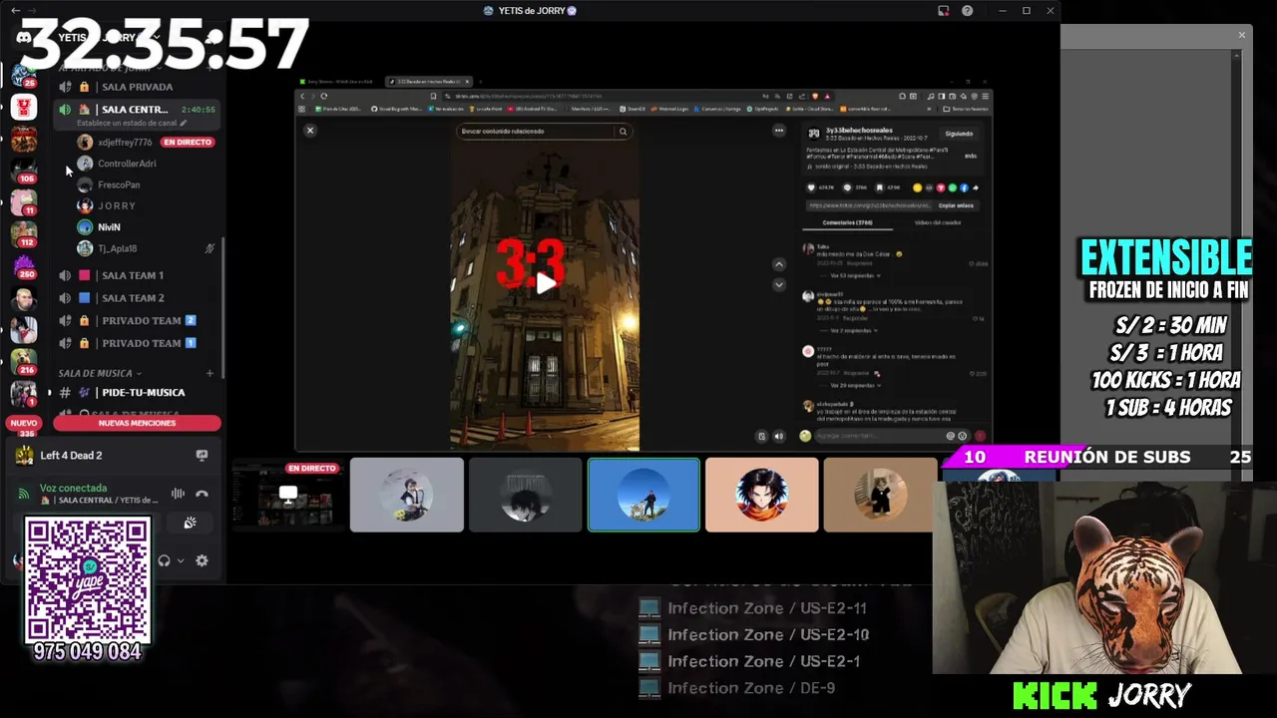Switch to Videos del creador tab
The height and width of the screenshot is (718, 1277).
click(x=938, y=222)
